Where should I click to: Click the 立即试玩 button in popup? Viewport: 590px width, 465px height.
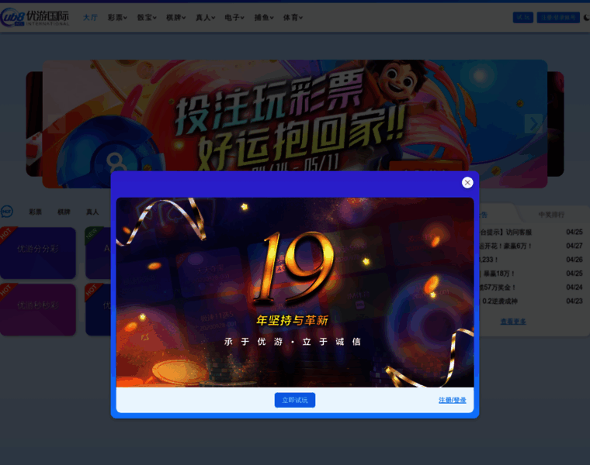(x=295, y=400)
